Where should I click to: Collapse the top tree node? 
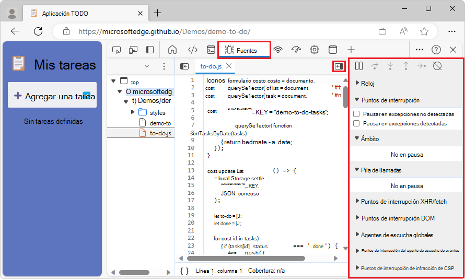click(x=113, y=81)
